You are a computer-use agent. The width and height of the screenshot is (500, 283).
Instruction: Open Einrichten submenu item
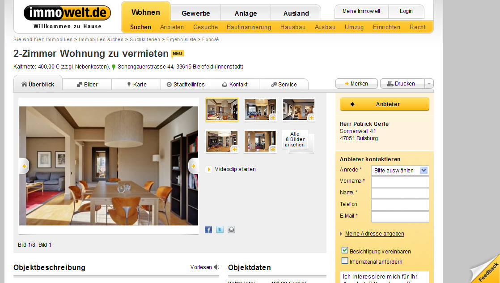point(386,27)
